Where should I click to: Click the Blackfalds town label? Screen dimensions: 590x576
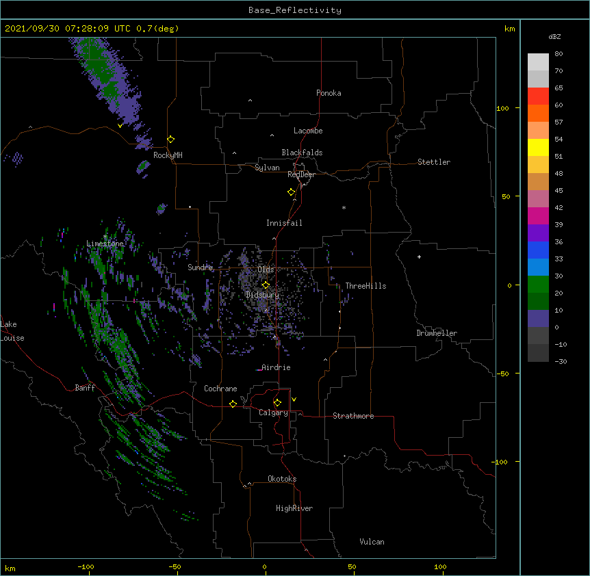coord(302,153)
